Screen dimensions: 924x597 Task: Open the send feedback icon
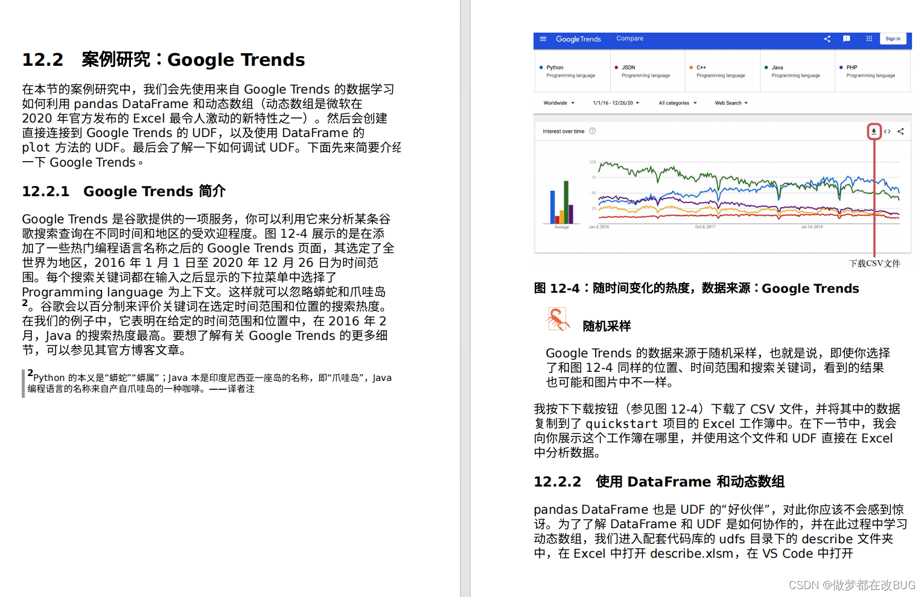click(x=846, y=39)
